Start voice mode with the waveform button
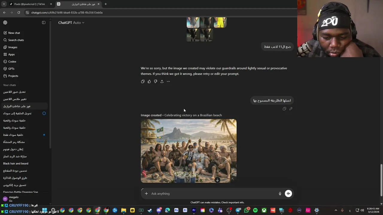The height and width of the screenshot is (215, 383). (288, 193)
